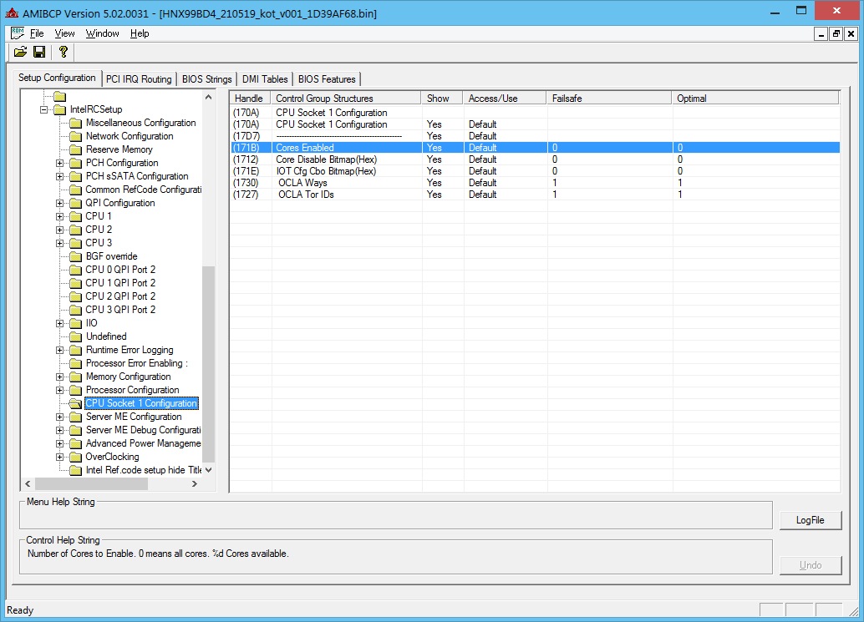Expand the Runtime Error Logging node
The height and width of the screenshot is (622, 864).
click(59, 350)
